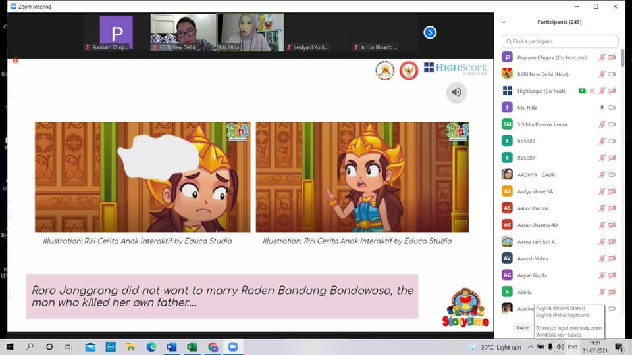Show next video thumbnails with blue arrow
This screenshot has height=355, width=632.
click(x=430, y=33)
